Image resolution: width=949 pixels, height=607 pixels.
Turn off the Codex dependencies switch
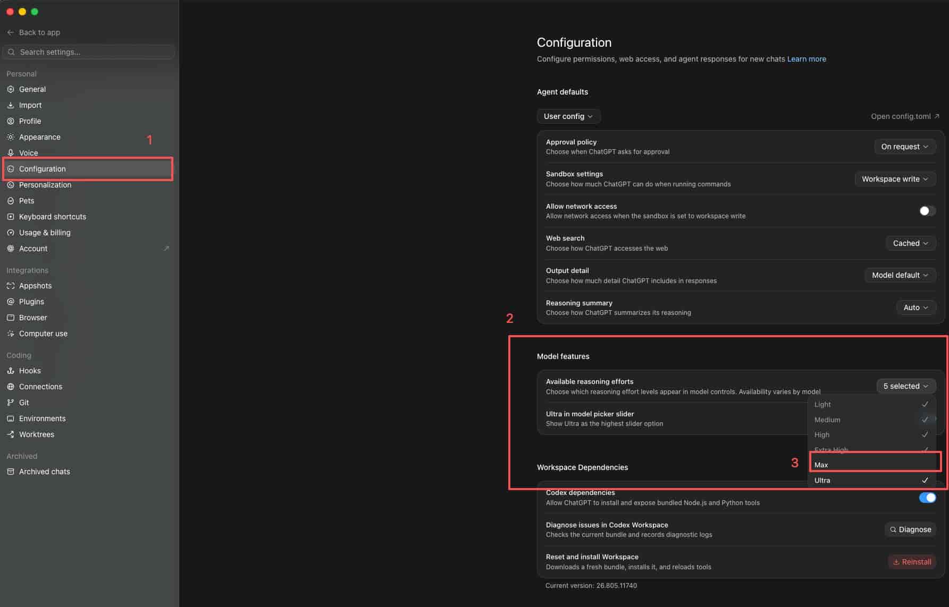tap(927, 498)
